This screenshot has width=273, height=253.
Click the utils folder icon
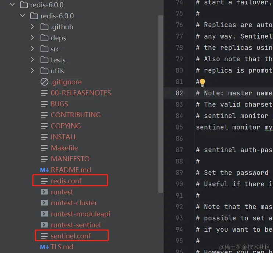44,71
